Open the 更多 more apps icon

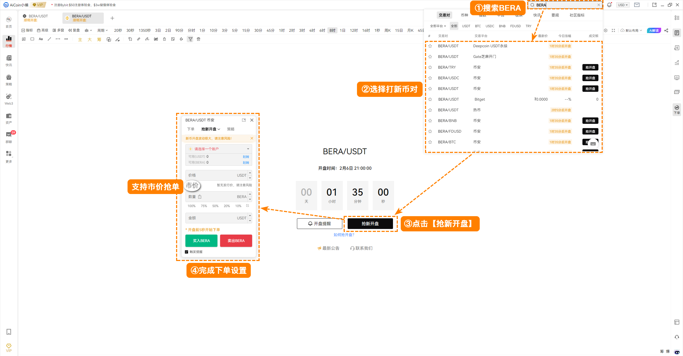tap(9, 157)
